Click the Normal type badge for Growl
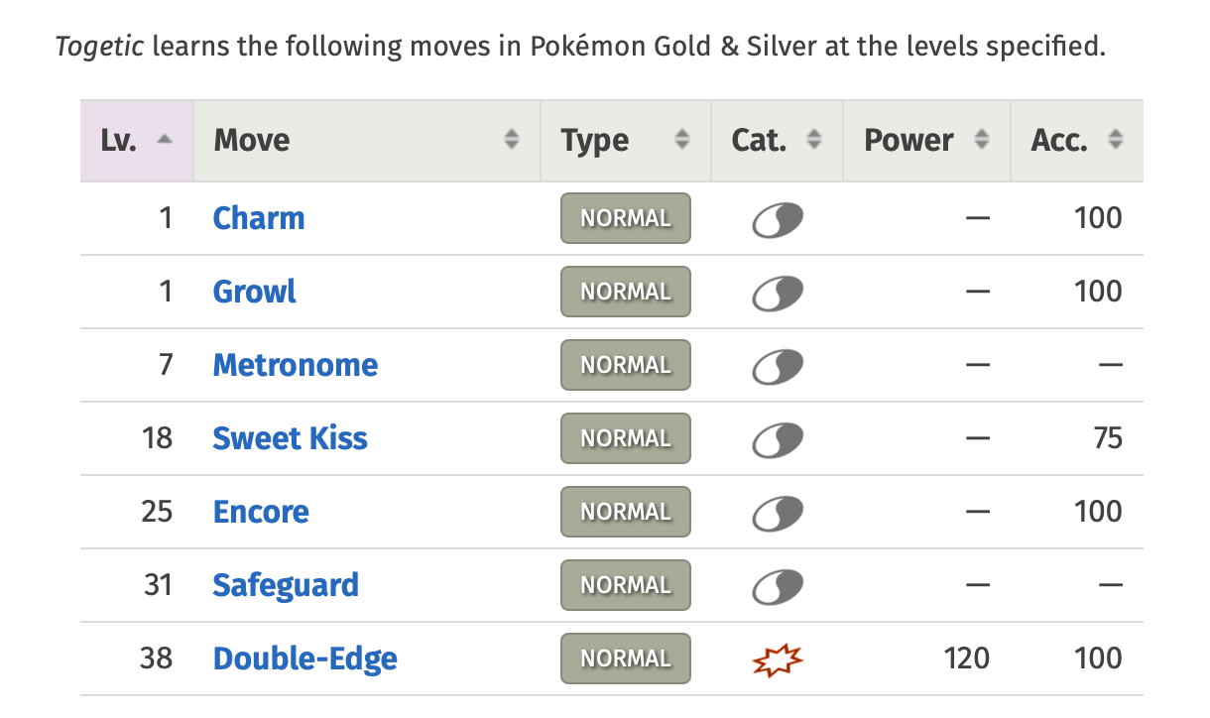 pos(626,293)
